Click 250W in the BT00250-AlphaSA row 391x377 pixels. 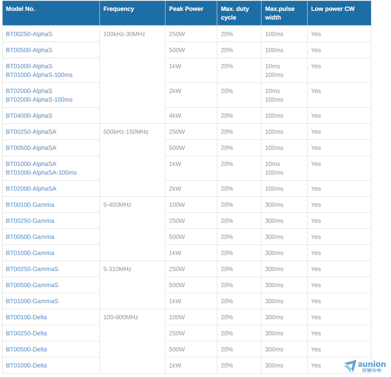point(177,132)
